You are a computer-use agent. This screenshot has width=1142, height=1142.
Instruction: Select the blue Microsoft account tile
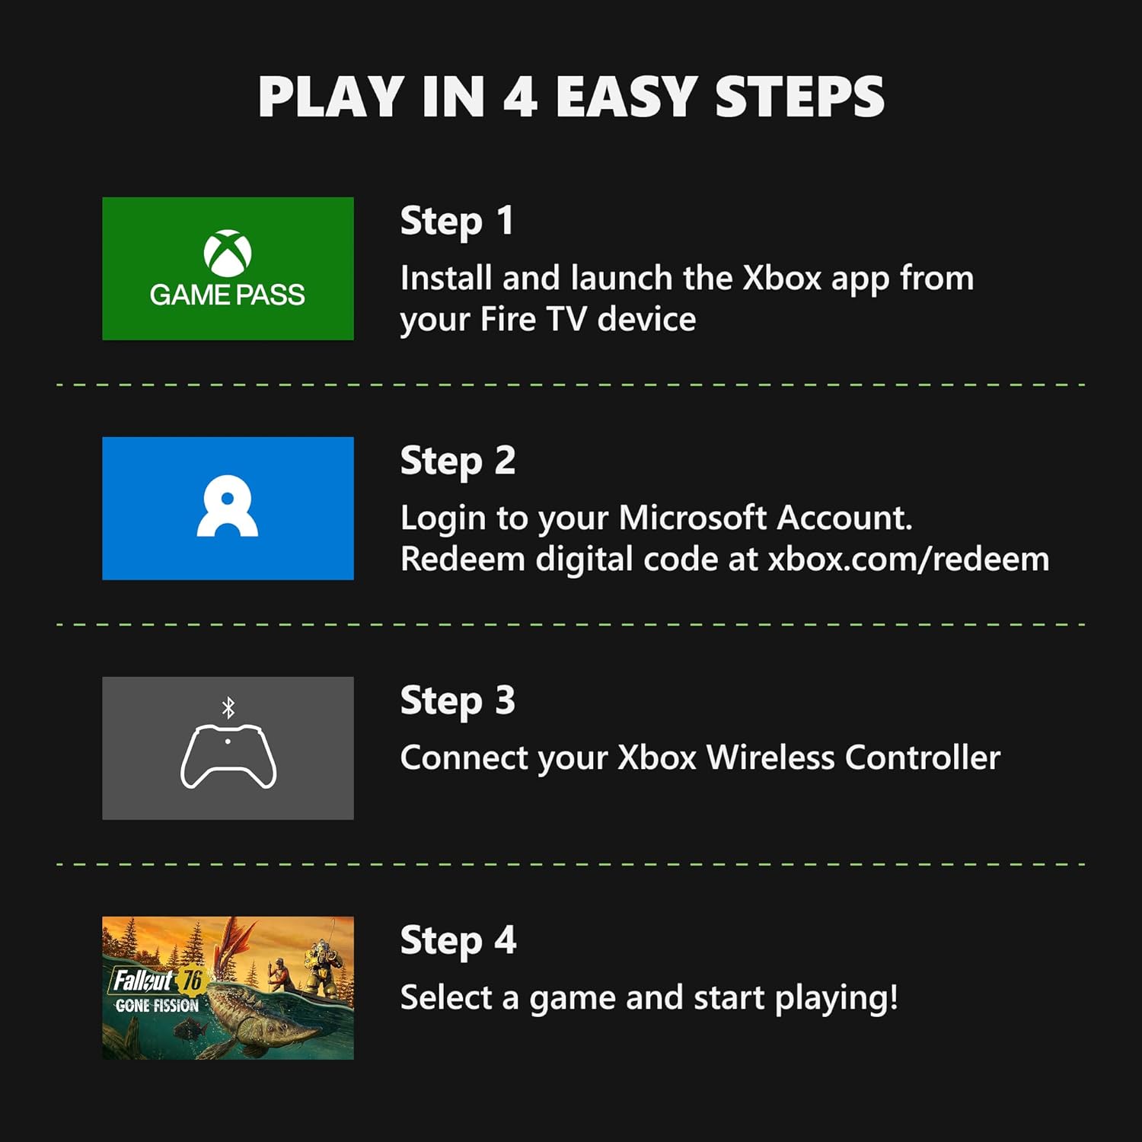point(228,509)
